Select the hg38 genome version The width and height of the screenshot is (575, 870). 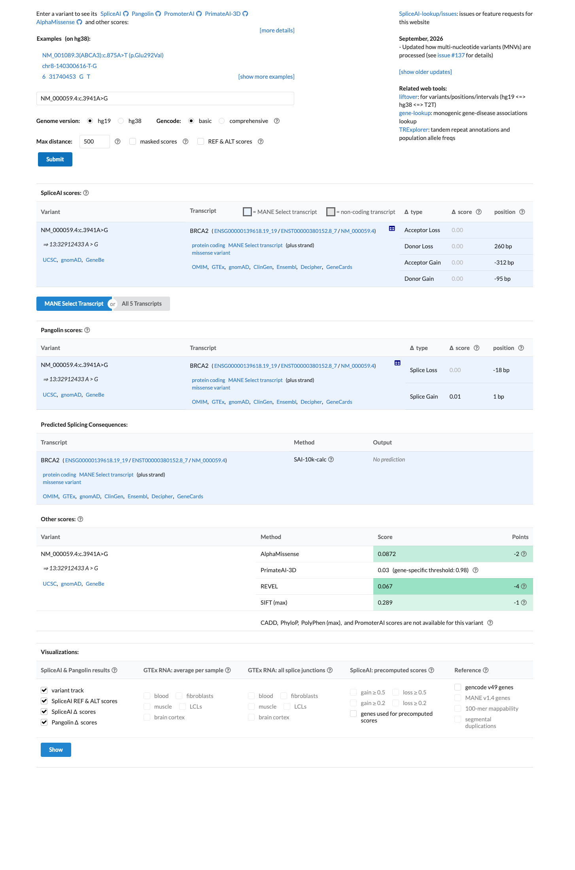coord(121,121)
